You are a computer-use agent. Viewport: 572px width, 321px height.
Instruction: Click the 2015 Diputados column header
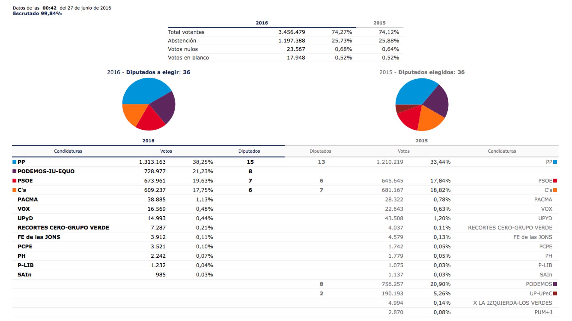point(320,151)
